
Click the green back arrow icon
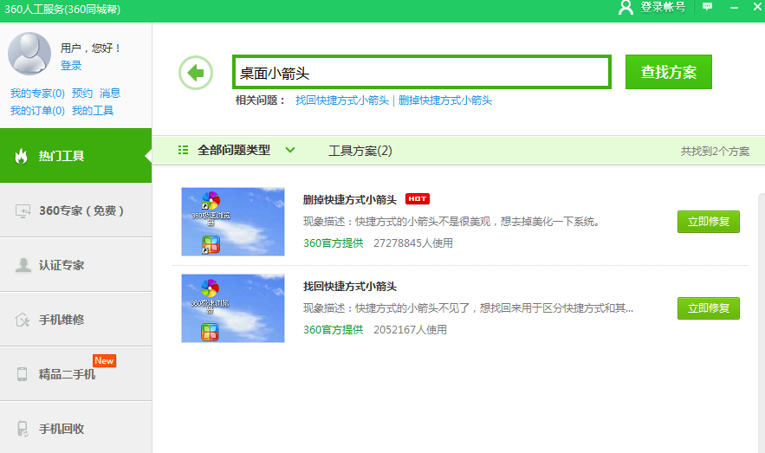tap(196, 73)
